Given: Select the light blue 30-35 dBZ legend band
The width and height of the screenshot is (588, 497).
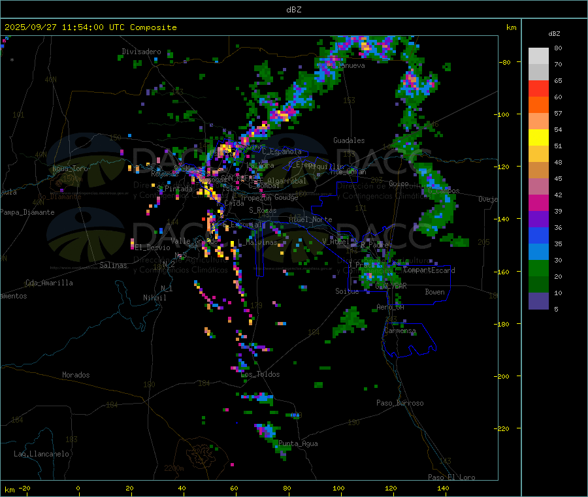Looking at the screenshot, I should tap(538, 252).
